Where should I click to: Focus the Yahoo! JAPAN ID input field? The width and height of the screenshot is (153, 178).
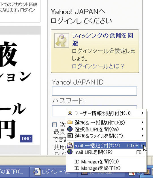[x=94, y=91]
